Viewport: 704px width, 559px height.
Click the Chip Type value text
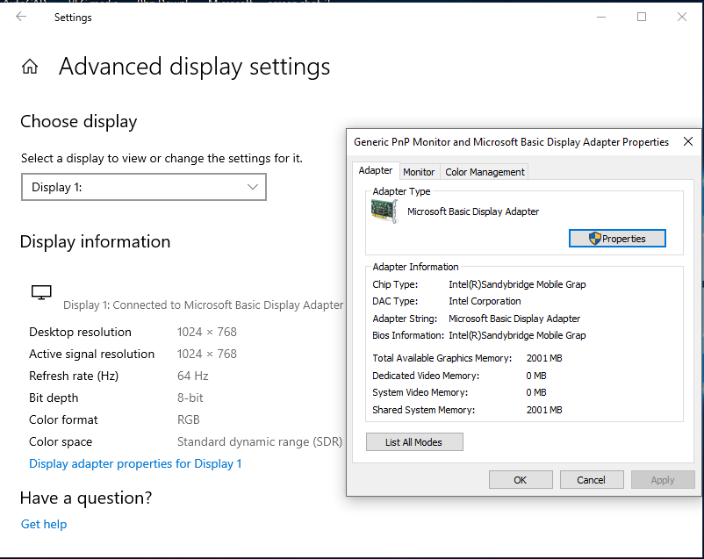(x=517, y=284)
